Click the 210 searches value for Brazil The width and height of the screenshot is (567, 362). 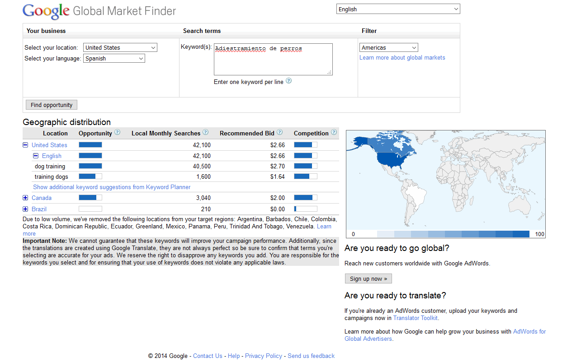(206, 209)
